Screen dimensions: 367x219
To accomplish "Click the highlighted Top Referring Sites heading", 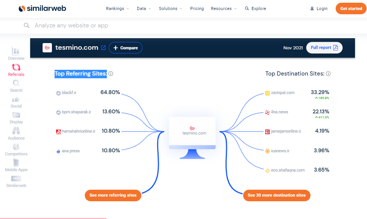I will [81, 74].
